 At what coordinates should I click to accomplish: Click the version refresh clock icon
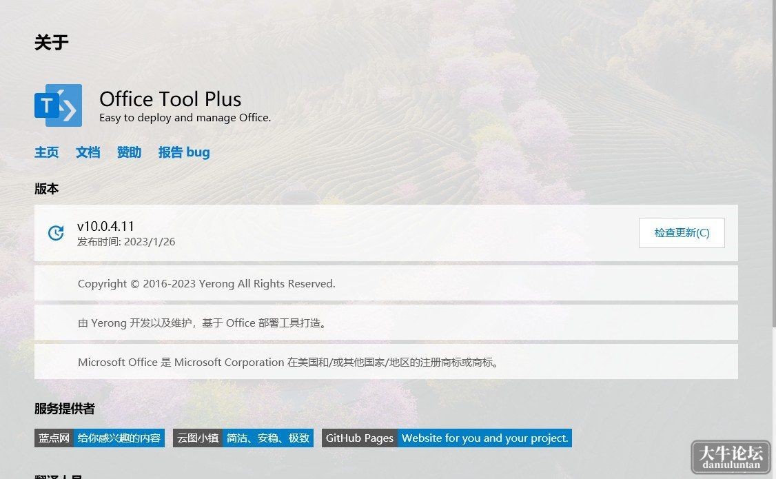(x=56, y=232)
